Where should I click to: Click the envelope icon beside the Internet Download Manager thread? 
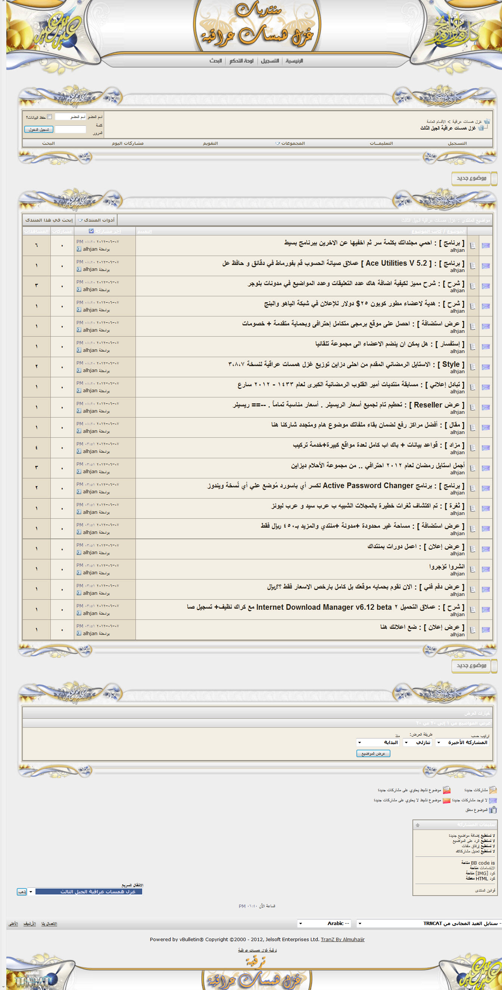click(486, 609)
